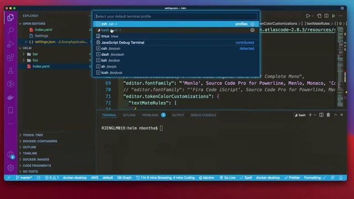Open the Testing flask view
354x199 pixels.
pyautogui.click(x=11, y=71)
